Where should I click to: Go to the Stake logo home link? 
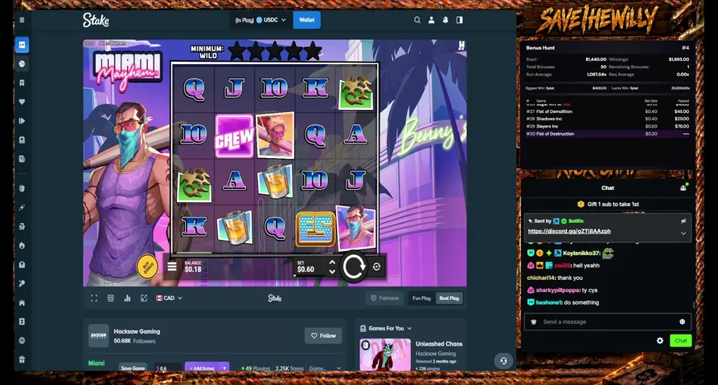pos(96,20)
